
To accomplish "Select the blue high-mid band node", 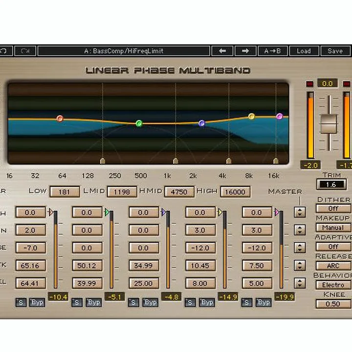I will pyautogui.click(x=202, y=123).
